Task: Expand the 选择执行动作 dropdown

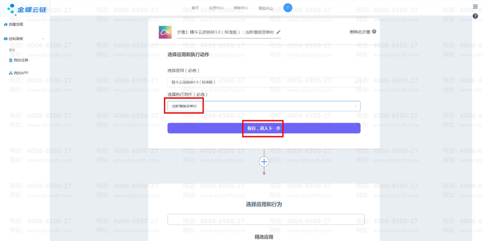Action: pos(264,106)
